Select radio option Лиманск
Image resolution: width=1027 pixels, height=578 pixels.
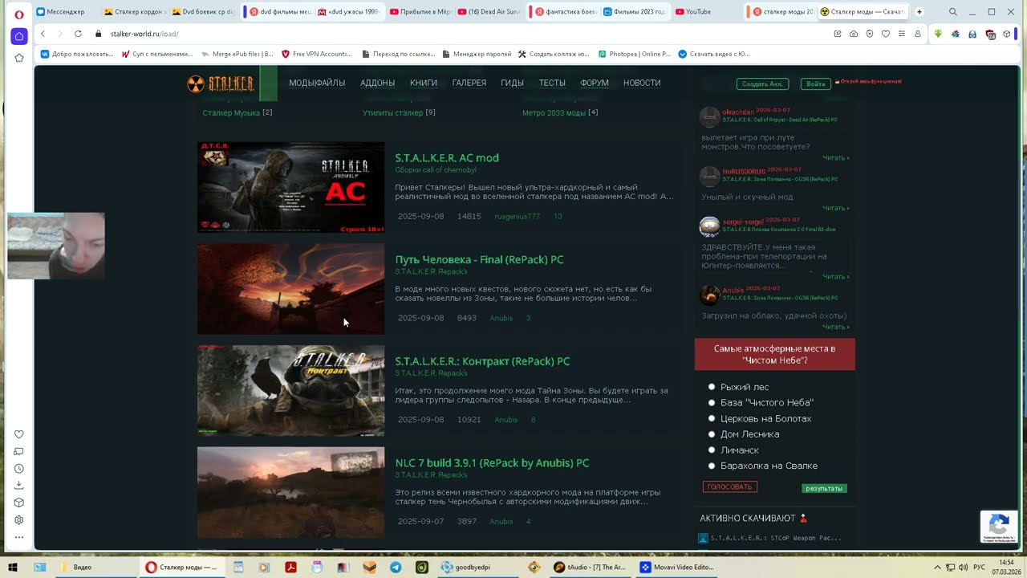(712, 450)
